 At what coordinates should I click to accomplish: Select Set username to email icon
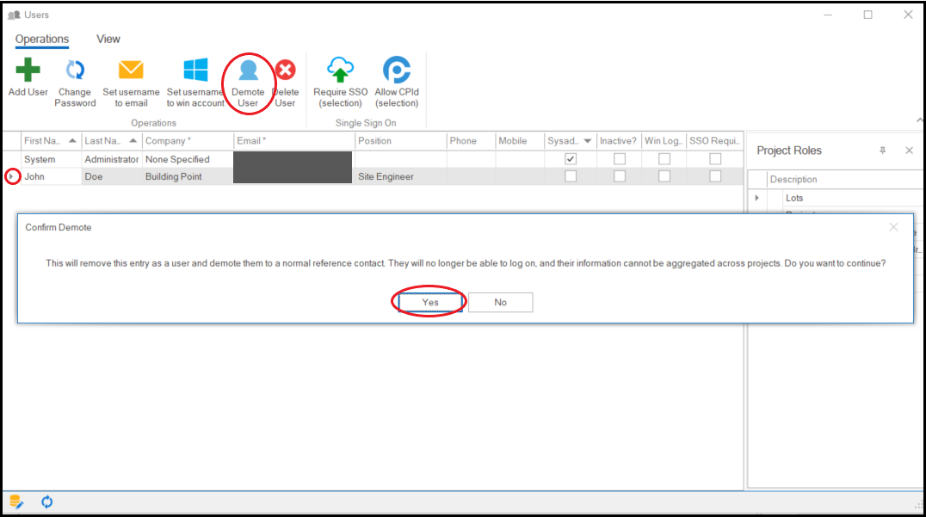pyautogui.click(x=131, y=71)
